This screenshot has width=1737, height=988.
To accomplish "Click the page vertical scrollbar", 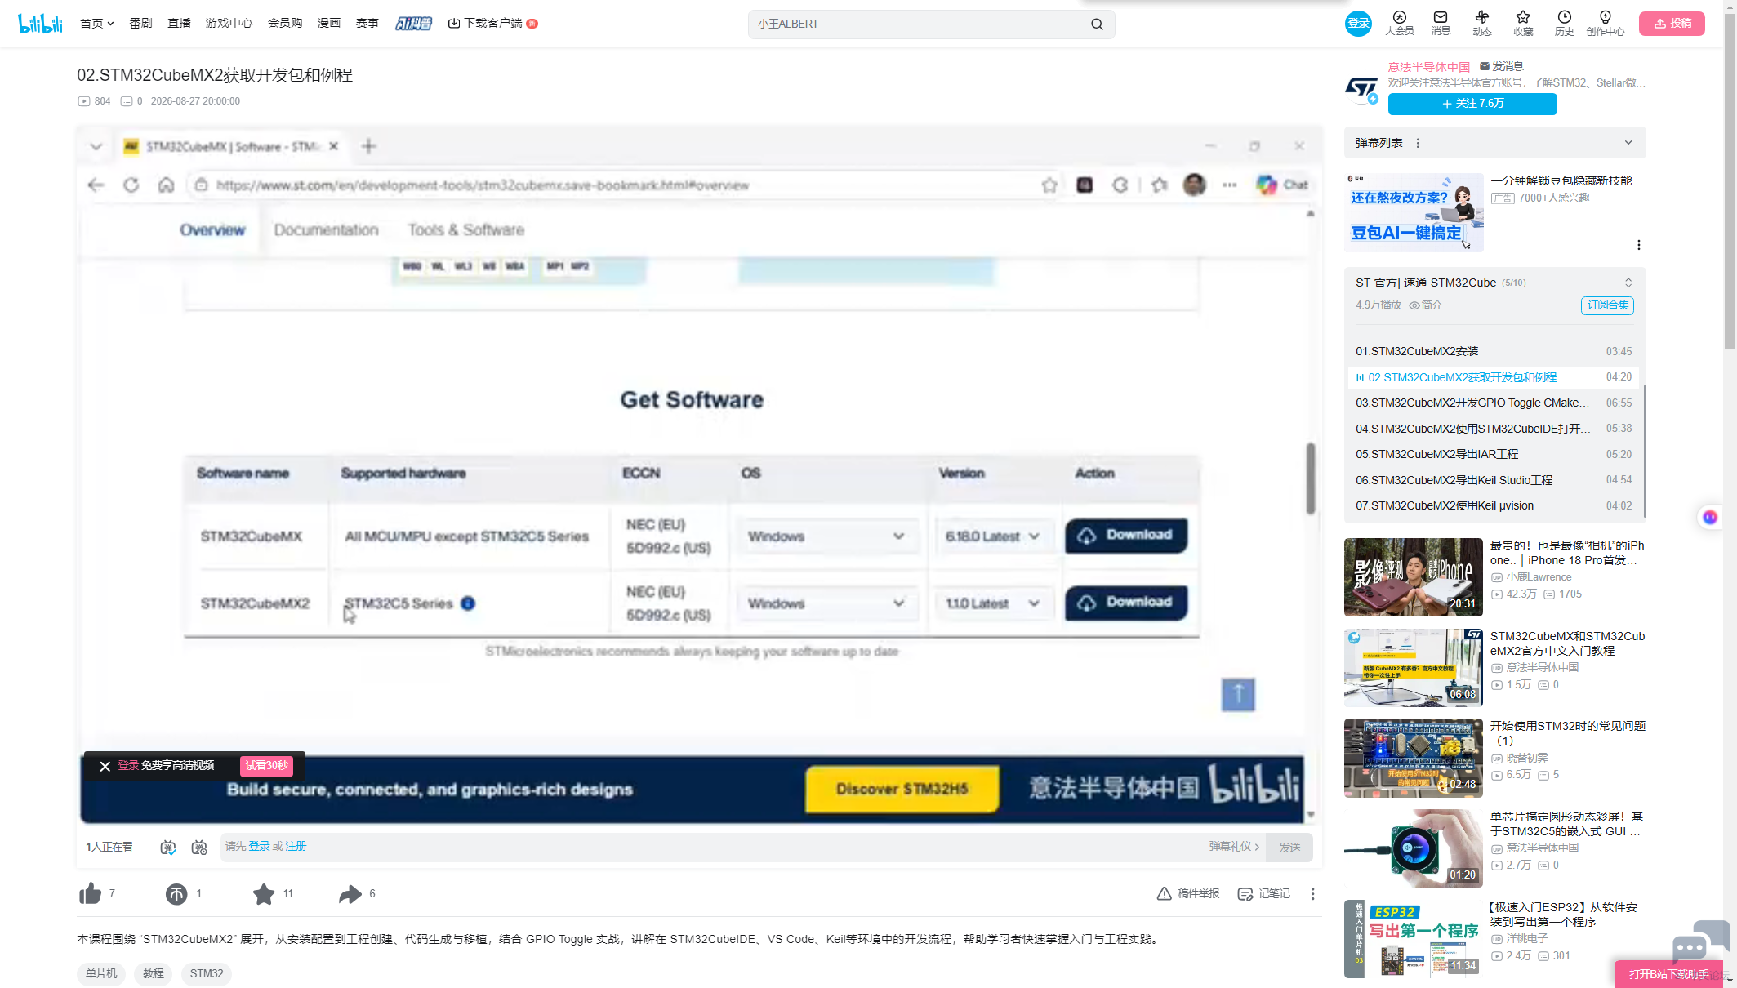I will point(1730,180).
